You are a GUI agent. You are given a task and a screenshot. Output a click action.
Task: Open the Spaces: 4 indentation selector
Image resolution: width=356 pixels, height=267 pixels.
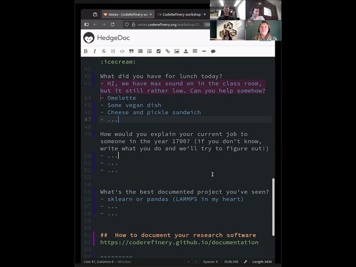210,261
